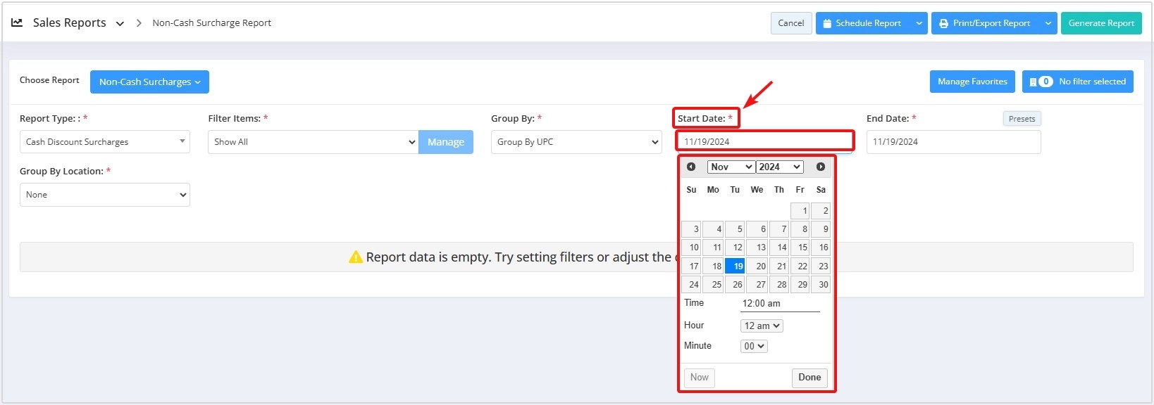Open the Report Type dropdown
The image size is (1154, 405).
coord(105,141)
